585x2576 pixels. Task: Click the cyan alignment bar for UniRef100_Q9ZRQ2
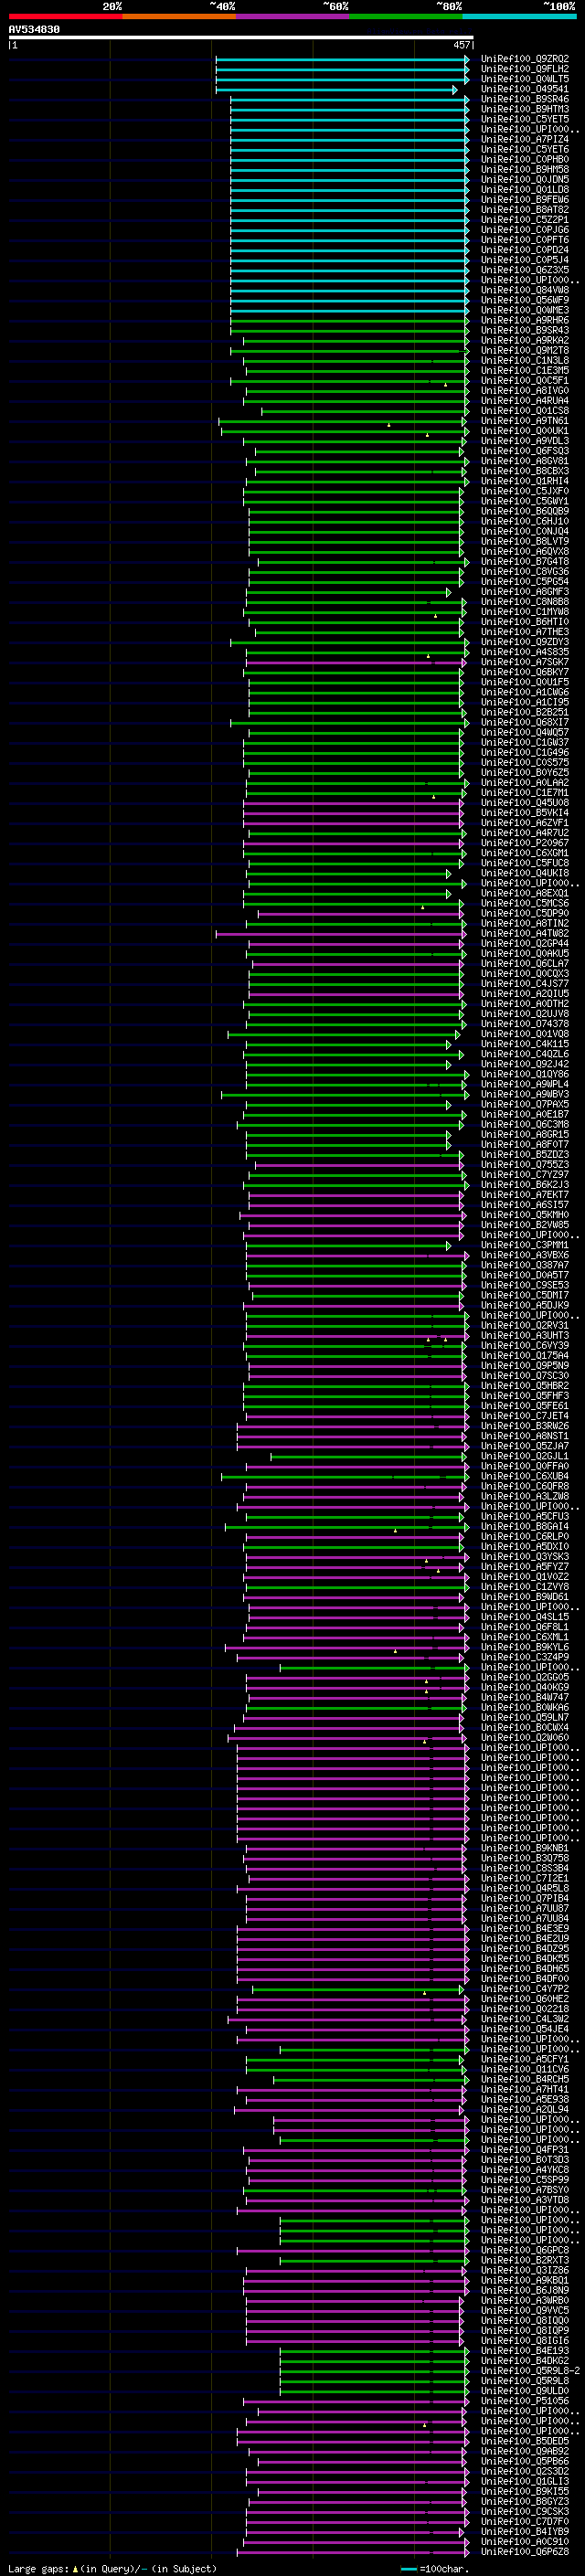342,59
